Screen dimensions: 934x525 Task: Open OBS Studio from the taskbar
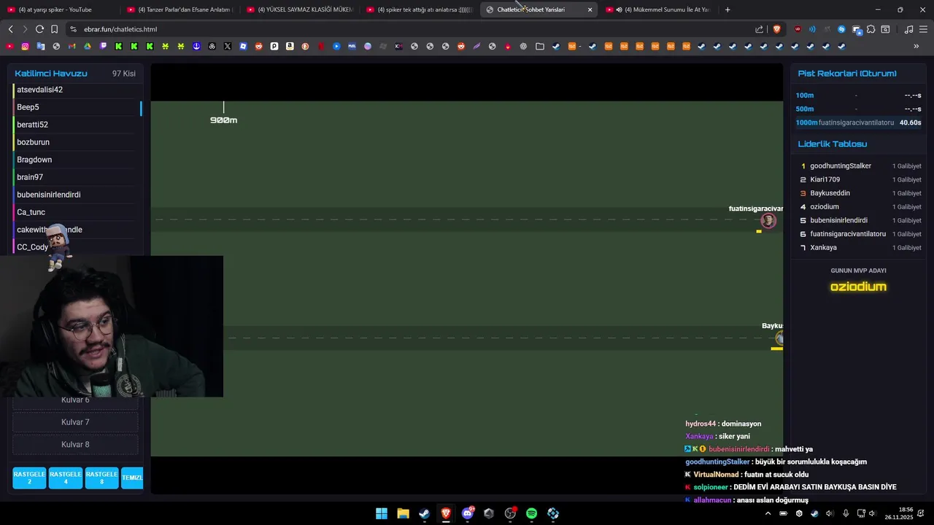[x=510, y=513]
